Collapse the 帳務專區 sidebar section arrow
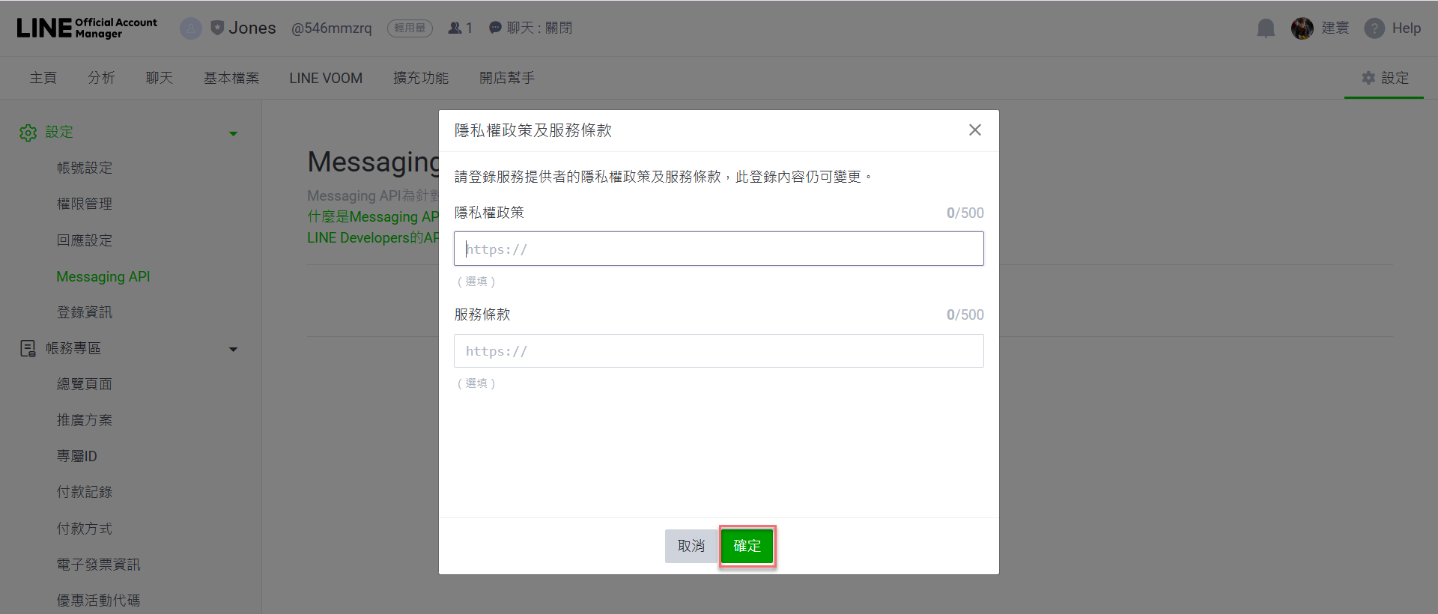Viewport: 1438px width, 614px height. 233,349
